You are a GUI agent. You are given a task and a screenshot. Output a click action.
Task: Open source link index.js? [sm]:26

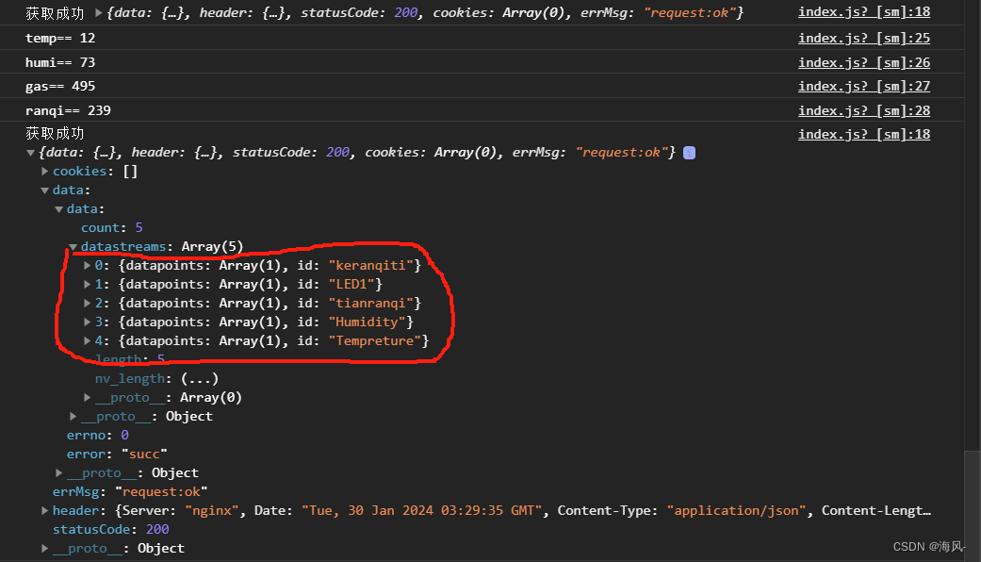(x=863, y=62)
